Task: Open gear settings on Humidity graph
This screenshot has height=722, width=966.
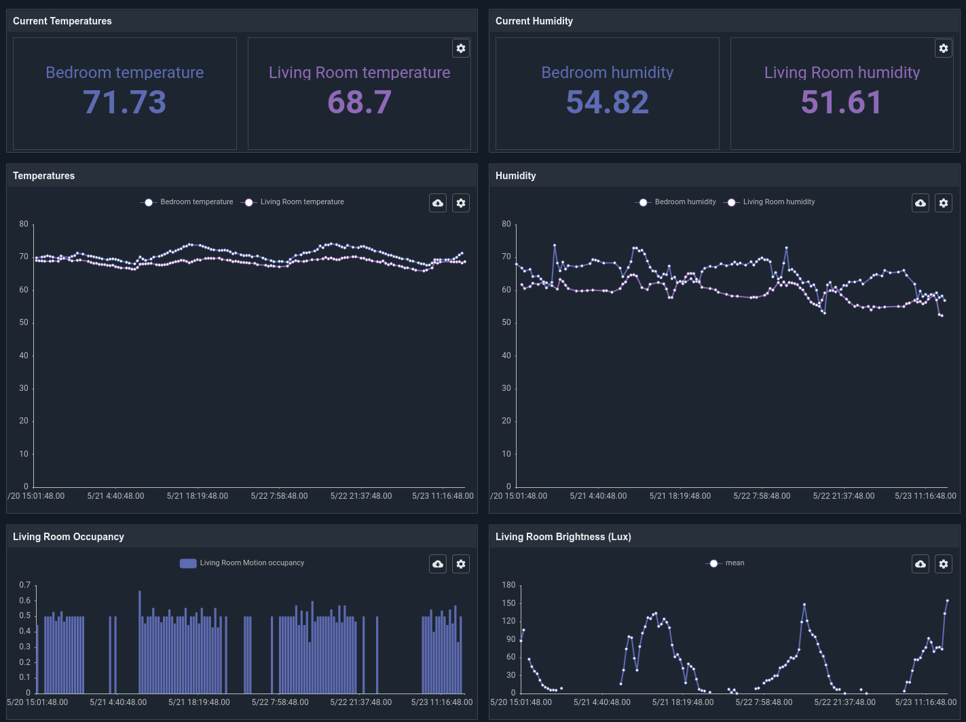Action: 944,202
